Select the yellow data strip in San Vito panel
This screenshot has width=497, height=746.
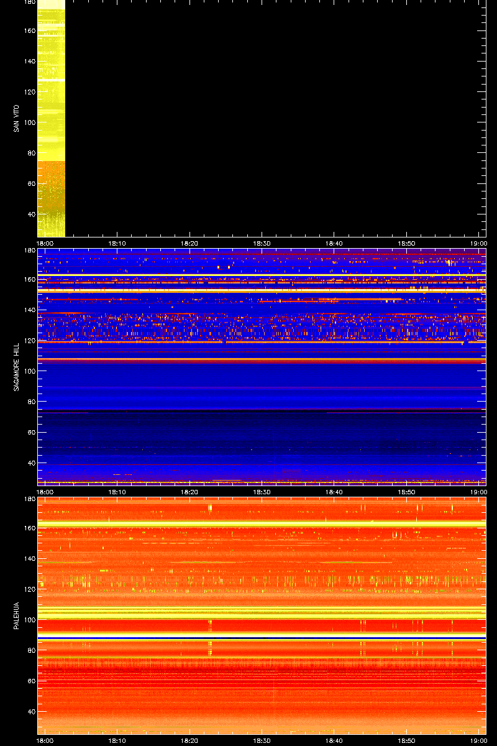point(51,119)
